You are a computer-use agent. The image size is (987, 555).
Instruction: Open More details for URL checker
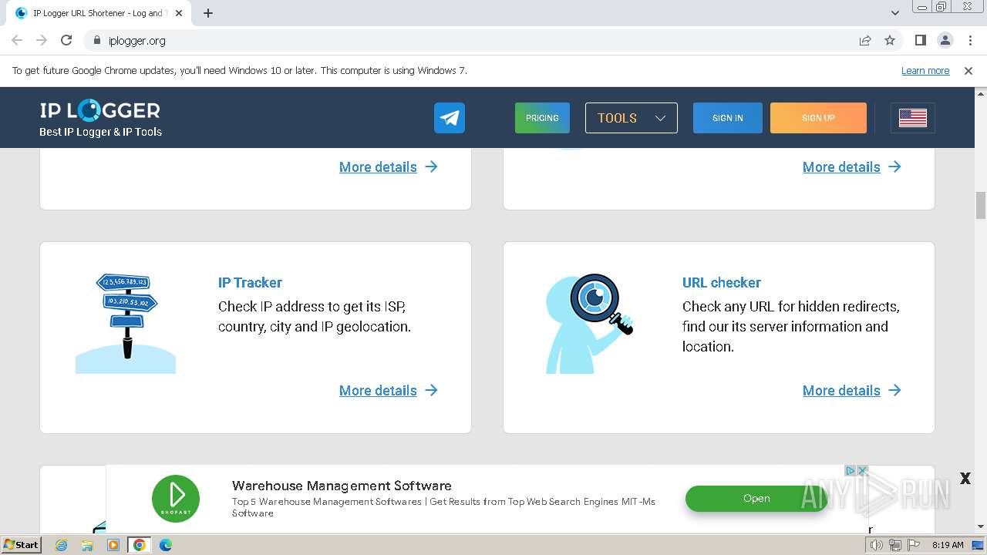pos(852,390)
